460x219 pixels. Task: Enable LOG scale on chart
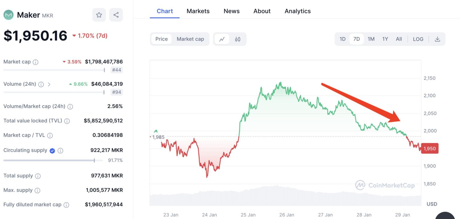coord(418,39)
